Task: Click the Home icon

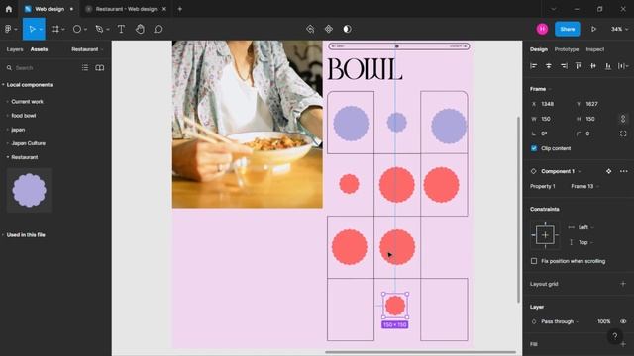Action: point(9,9)
